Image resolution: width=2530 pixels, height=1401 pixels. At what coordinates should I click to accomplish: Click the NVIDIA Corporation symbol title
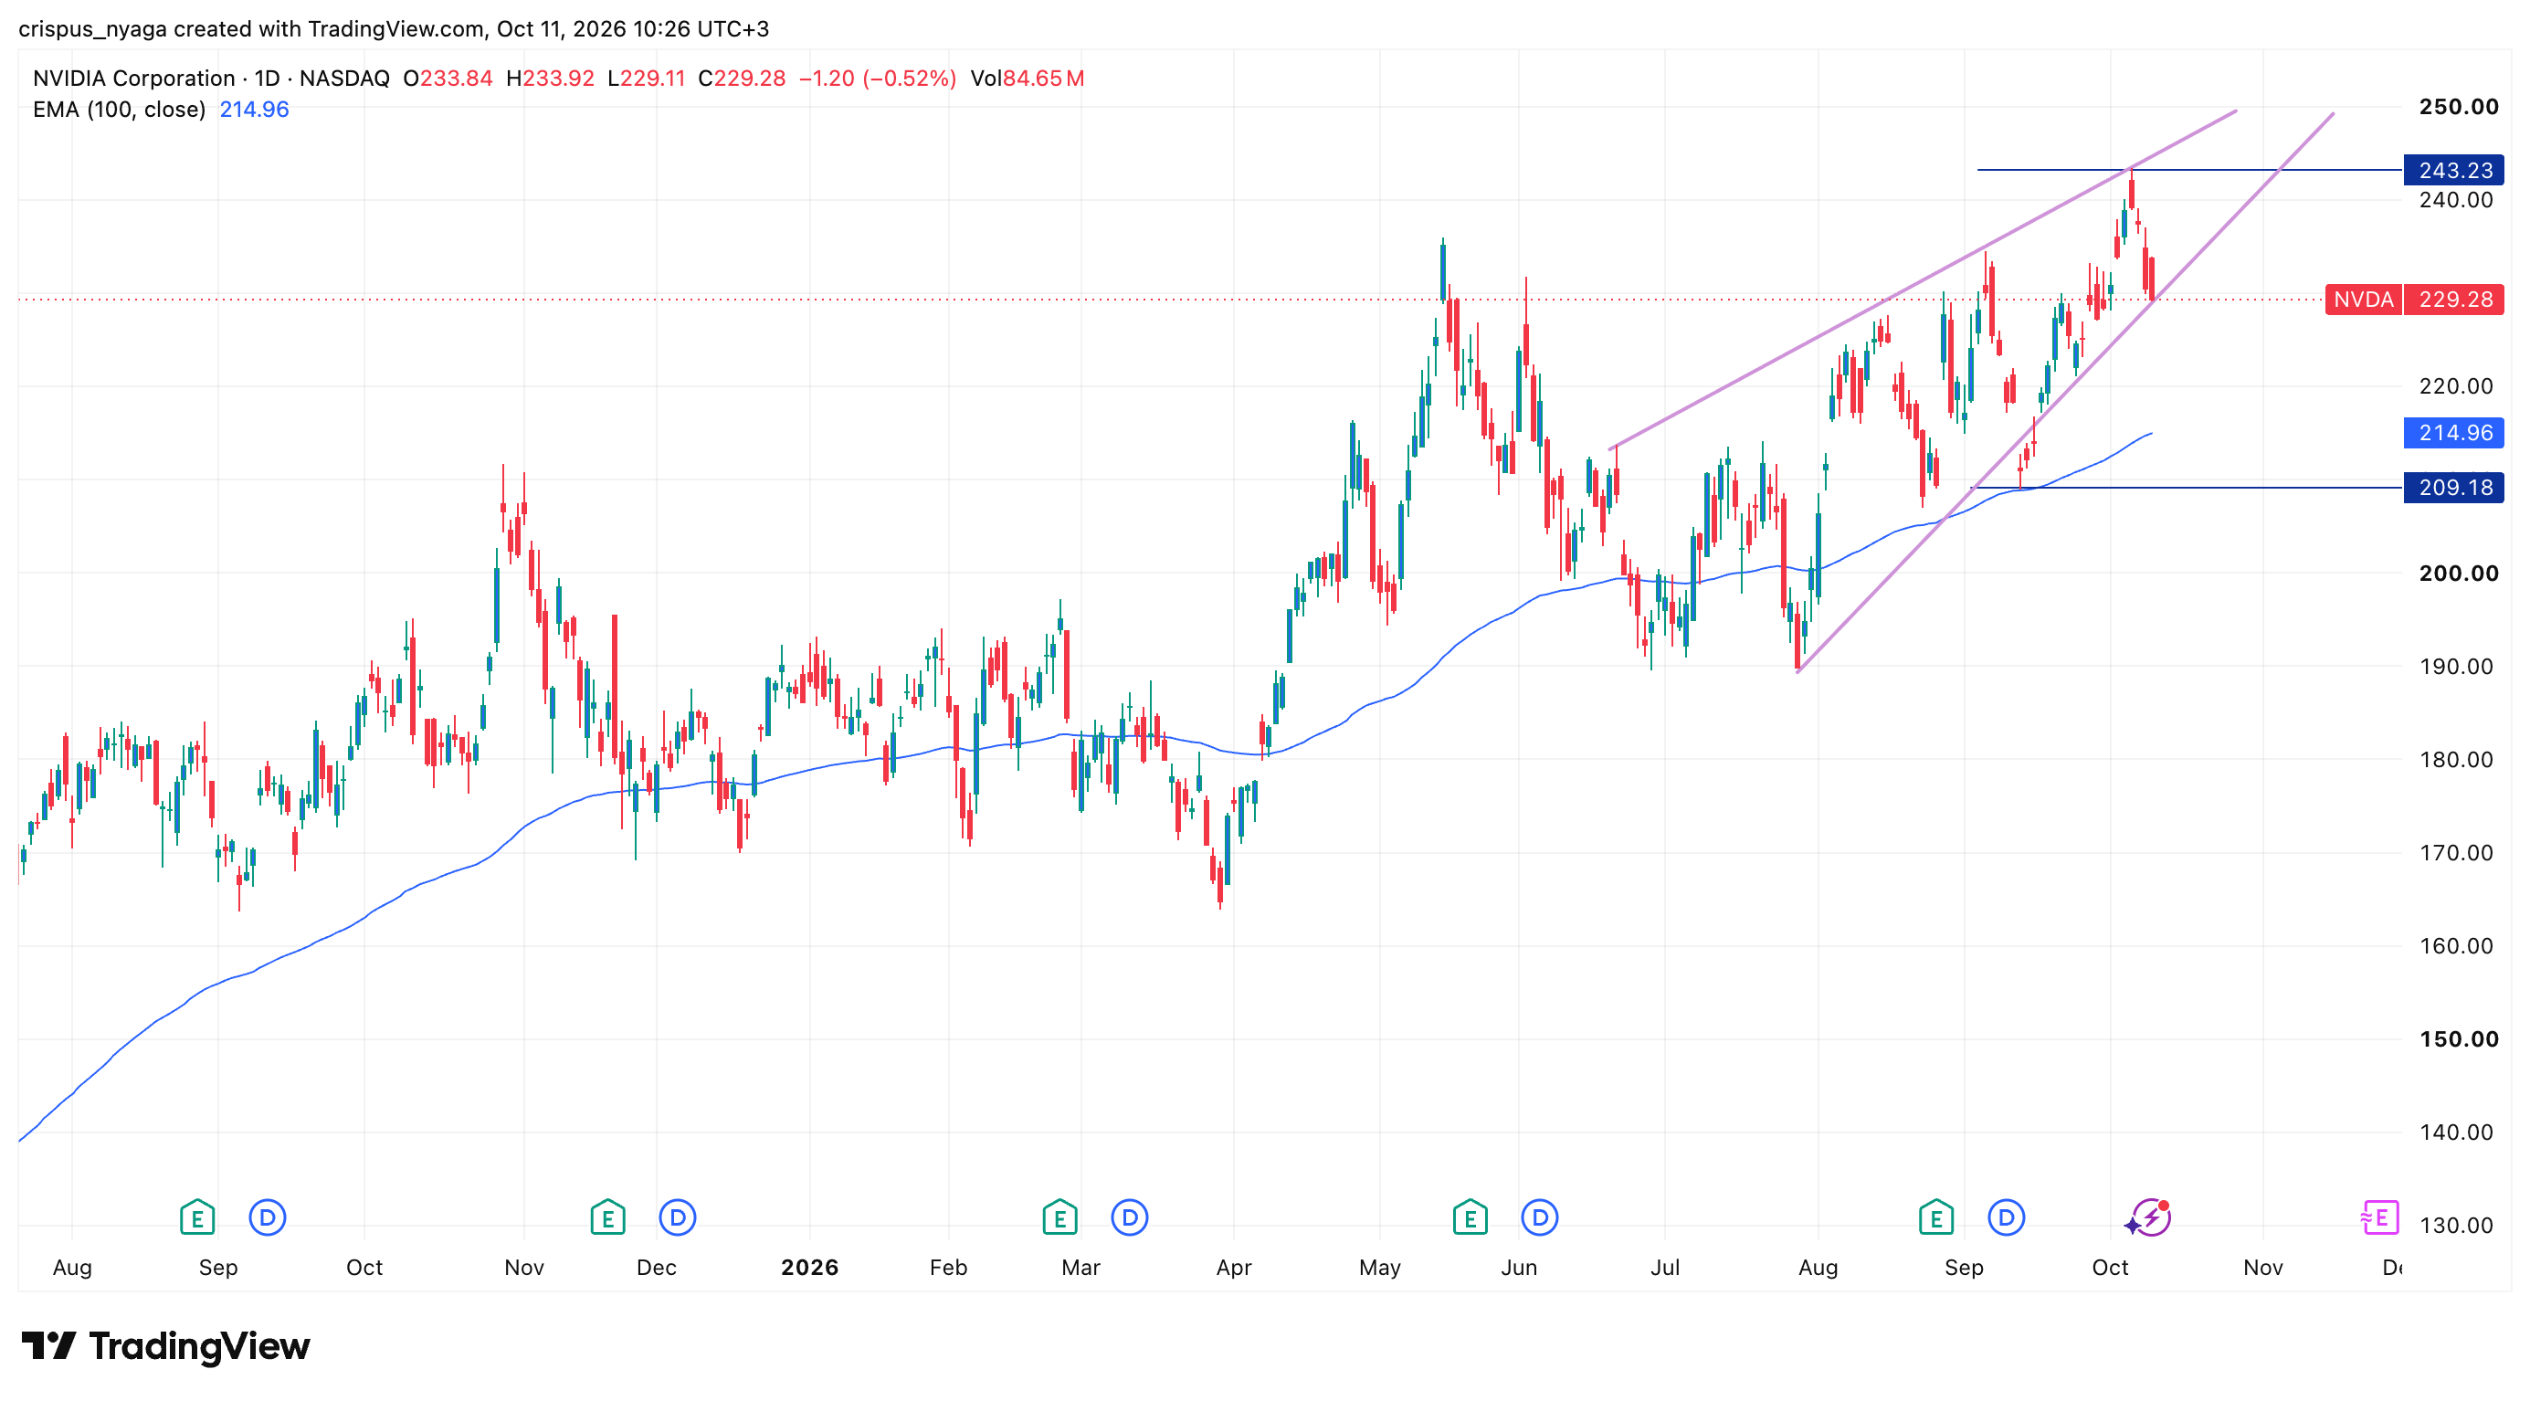click(x=134, y=78)
